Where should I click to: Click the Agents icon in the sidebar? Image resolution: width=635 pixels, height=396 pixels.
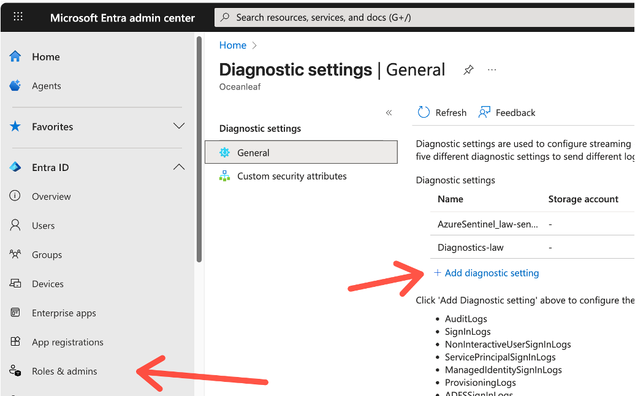13,86
